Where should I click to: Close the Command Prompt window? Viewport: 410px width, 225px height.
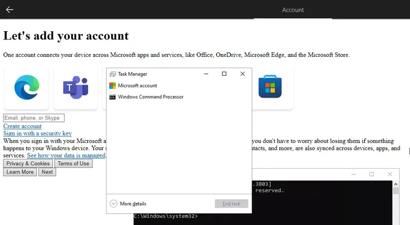tap(390, 174)
